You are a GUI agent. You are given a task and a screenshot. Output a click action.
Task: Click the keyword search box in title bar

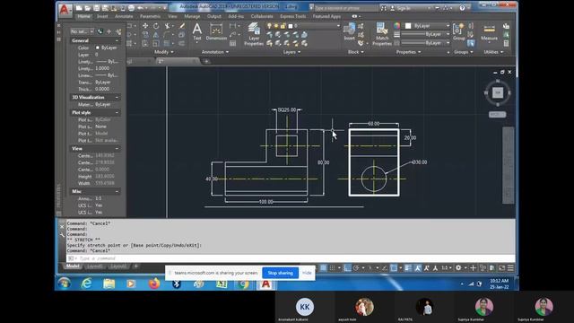click(x=346, y=8)
